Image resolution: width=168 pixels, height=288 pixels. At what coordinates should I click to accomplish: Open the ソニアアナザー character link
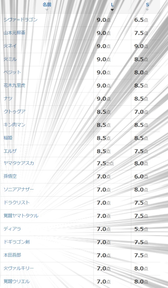[19, 189]
